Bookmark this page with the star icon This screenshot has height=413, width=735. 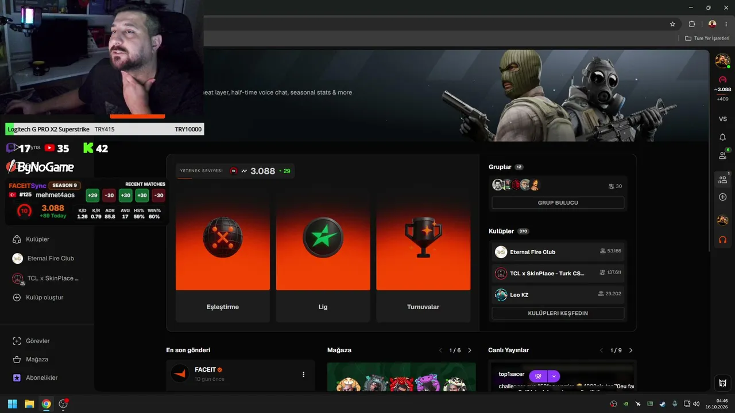point(672,24)
